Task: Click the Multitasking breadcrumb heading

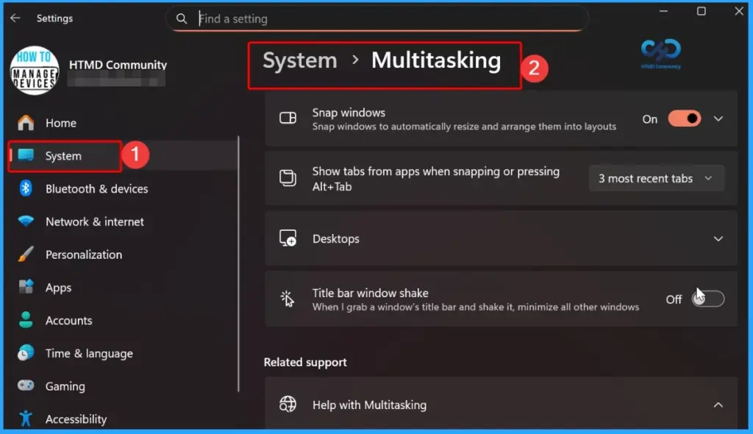Action: point(436,60)
